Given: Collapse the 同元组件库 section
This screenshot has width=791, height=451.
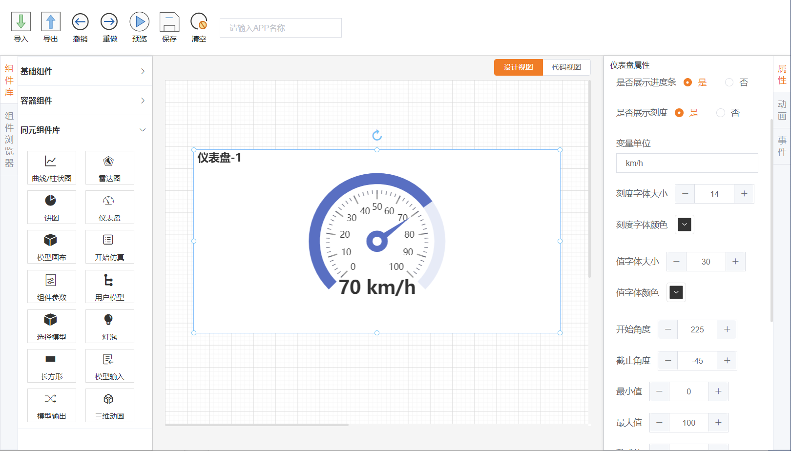Looking at the screenshot, I should click(x=85, y=130).
